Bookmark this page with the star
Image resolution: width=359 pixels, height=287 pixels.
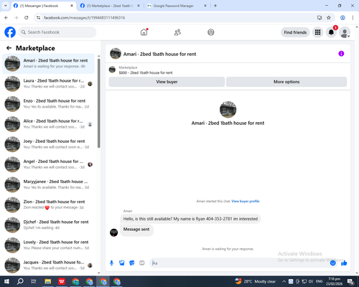[329, 18]
